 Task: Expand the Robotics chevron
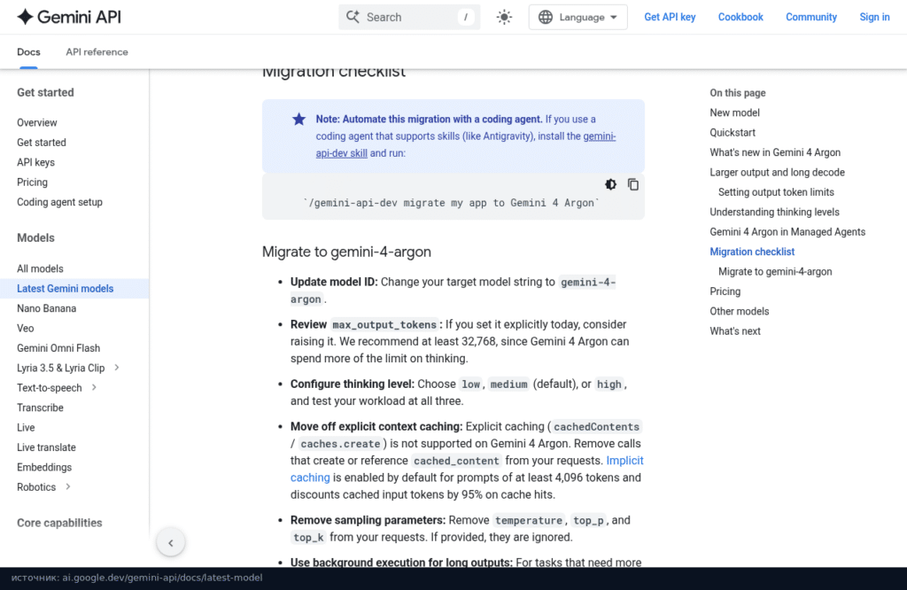pyautogui.click(x=67, y=486)
